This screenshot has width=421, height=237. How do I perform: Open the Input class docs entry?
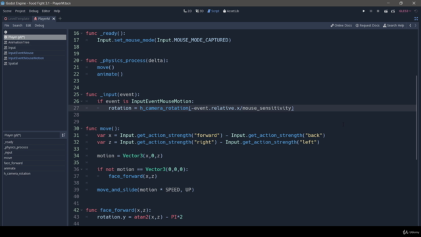pyautogui.click(x=35, y=47)
